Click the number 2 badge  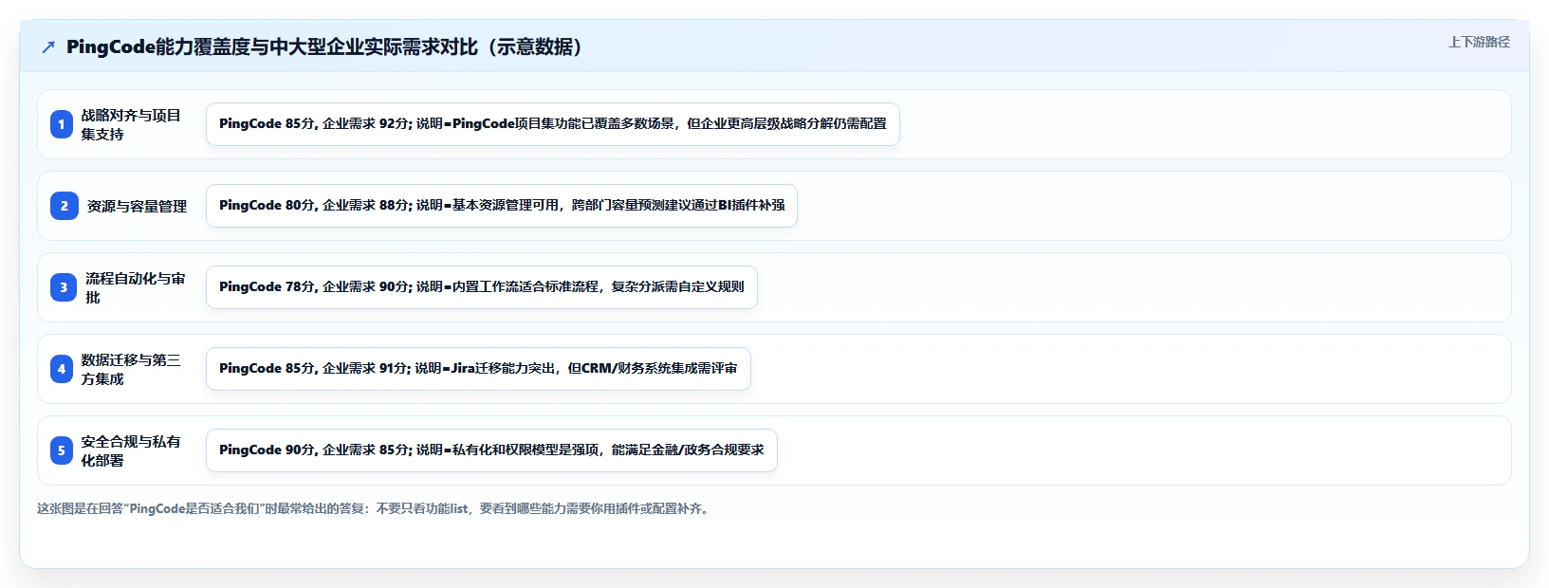[x=65, y=206]
